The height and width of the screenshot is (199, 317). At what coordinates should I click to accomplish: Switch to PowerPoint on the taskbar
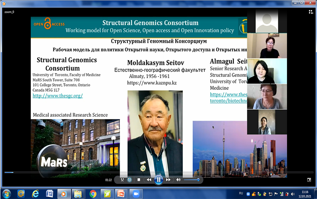pyautogui.click(x=122, y=194)
